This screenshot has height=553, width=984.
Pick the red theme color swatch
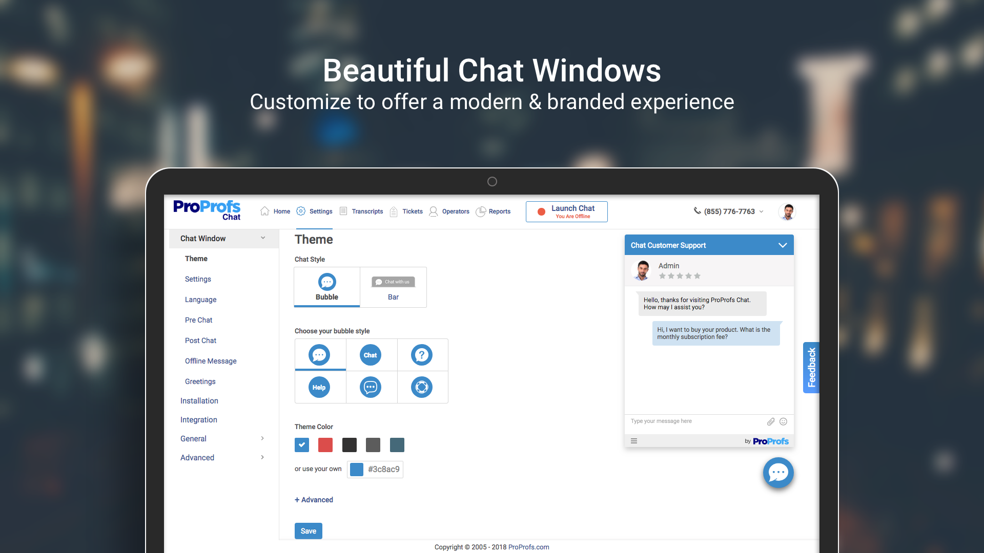click(x=325, y=445)
